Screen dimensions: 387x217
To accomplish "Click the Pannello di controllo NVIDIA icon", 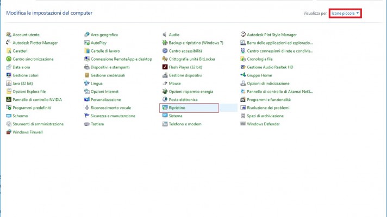I will (x=9, y=100).
